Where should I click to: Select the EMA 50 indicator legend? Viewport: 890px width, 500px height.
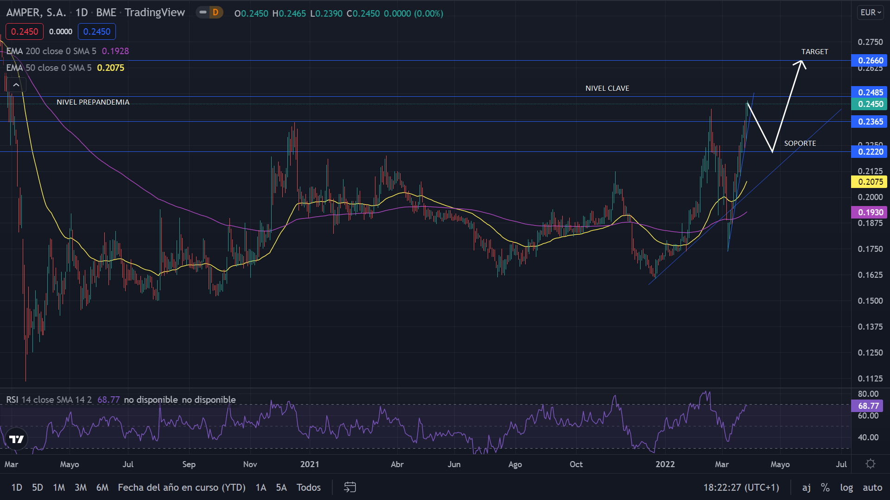(65, 68)
